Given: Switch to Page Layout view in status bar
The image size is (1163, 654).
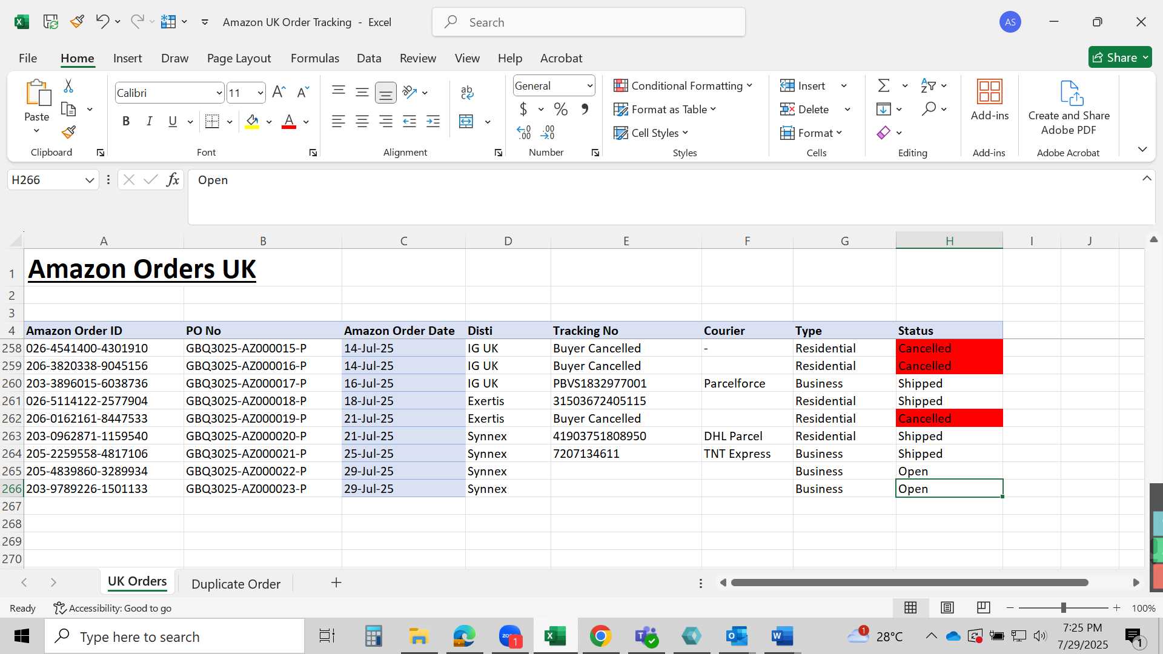Looking at the screenshot, I should point(947,607).
